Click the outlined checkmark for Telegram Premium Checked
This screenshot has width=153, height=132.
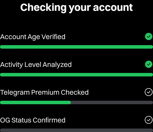pos(149,92)
